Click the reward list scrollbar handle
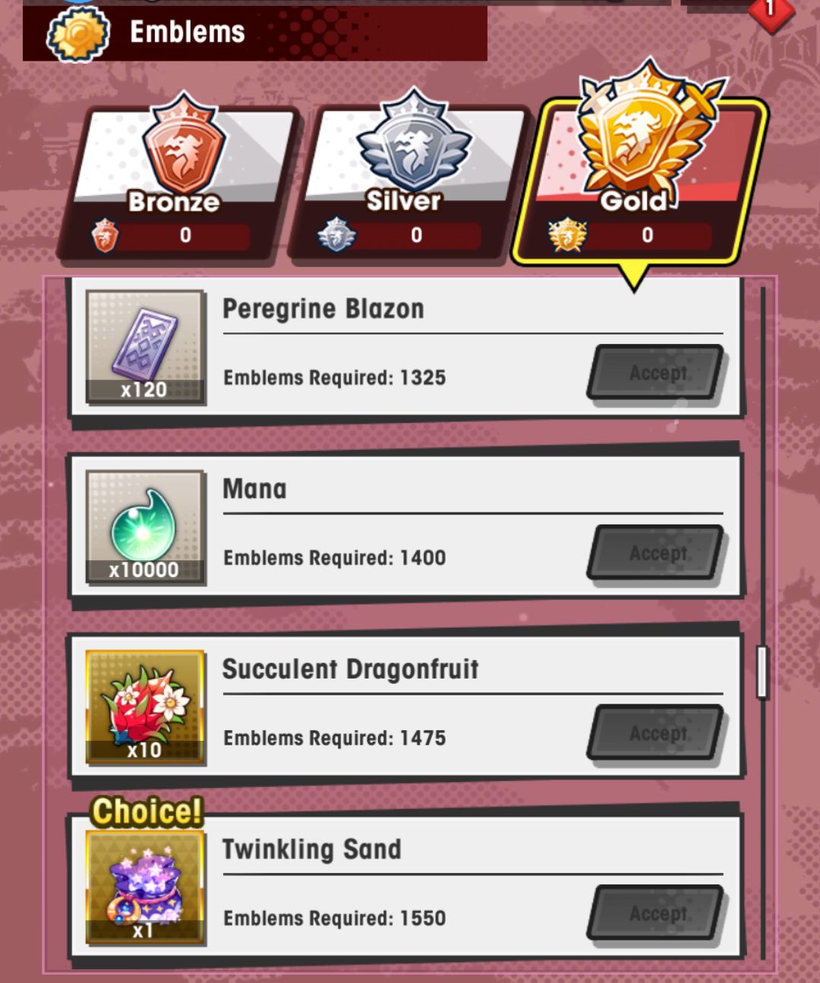Viewport: 820px width, 983px height. 762,673
